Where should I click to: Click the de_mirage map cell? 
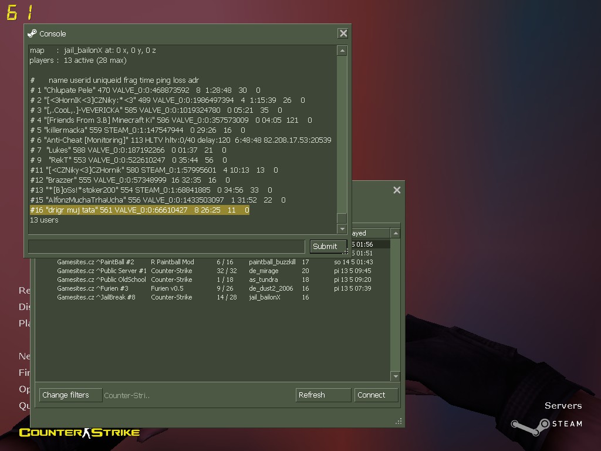264,271
